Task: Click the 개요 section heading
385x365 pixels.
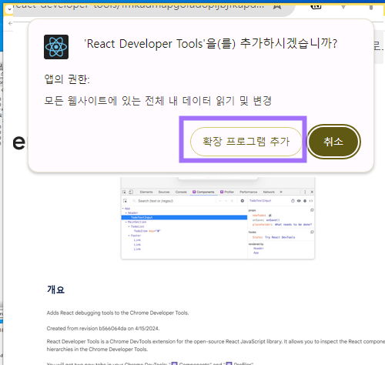Action: click(55, 290)
